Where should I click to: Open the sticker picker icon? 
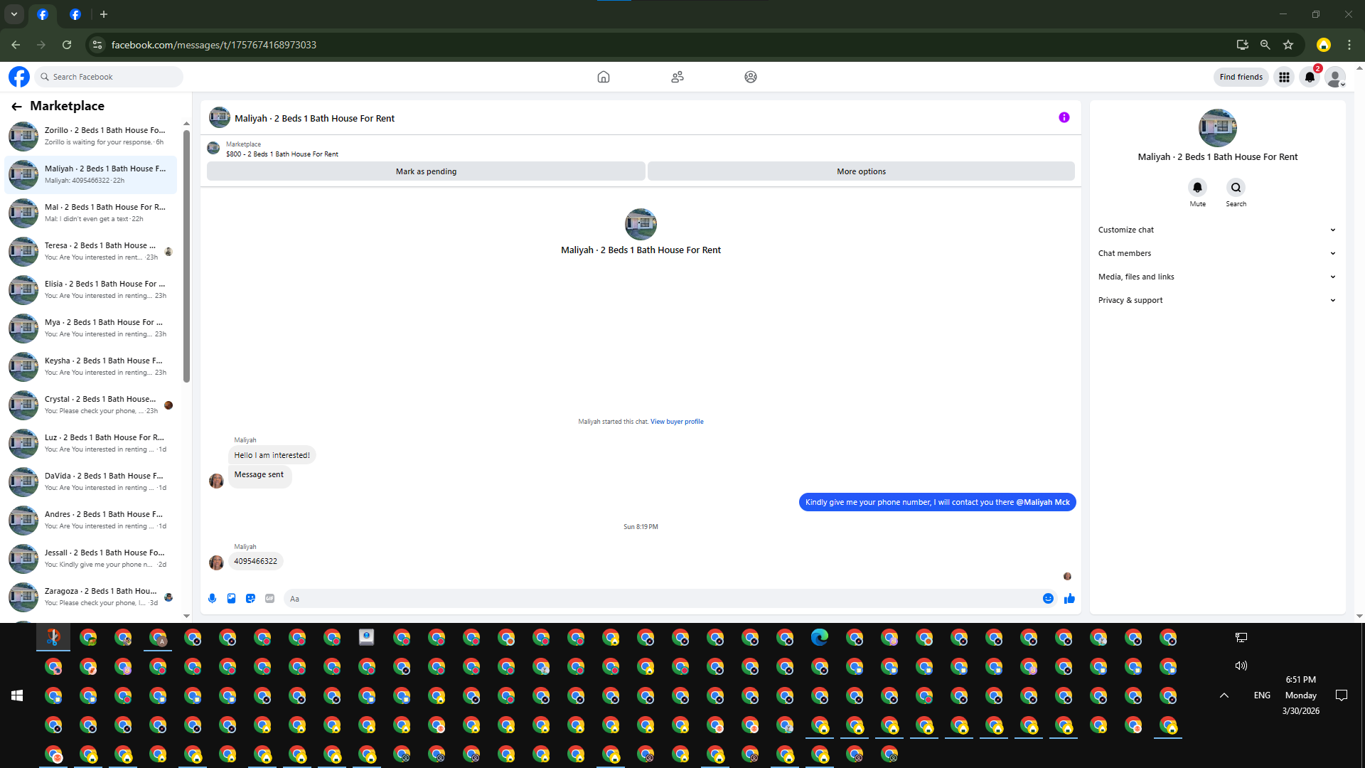click(250, 599)
